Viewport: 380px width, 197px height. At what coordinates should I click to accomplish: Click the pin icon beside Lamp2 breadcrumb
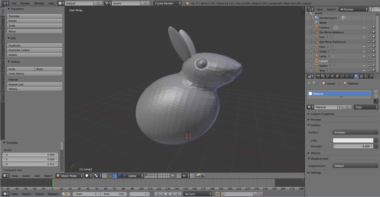click(309, 84)
